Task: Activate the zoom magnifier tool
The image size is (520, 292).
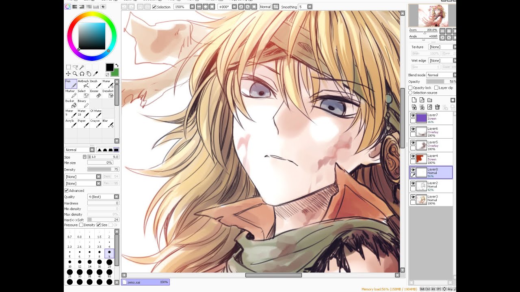Action: (x=75, y=74)
